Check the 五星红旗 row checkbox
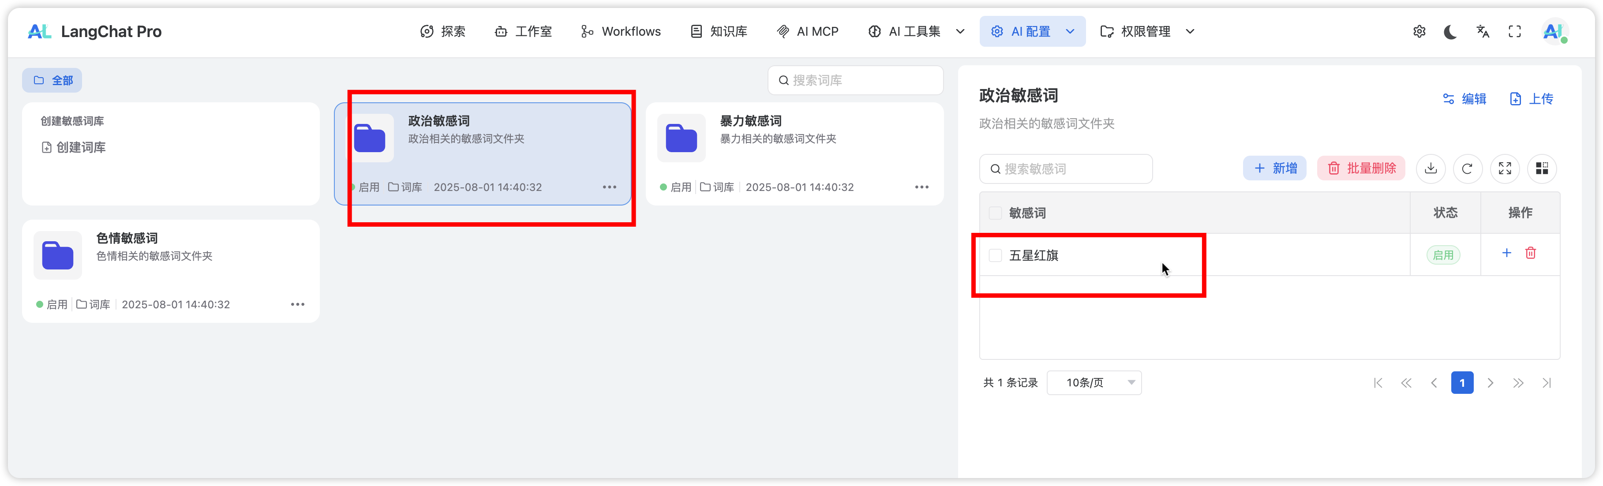The width and height of the screenshot is (1603, 486). tap(995, 256)
